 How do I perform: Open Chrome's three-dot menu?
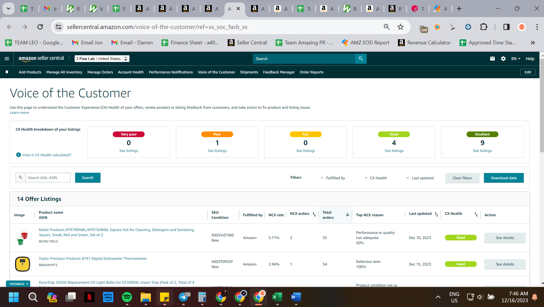537,27
